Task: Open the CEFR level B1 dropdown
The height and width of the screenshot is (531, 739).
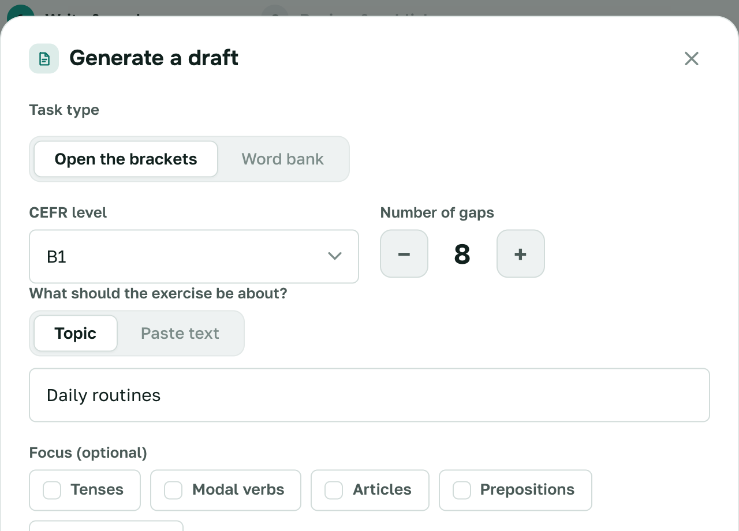Action: tap(194, 257)
